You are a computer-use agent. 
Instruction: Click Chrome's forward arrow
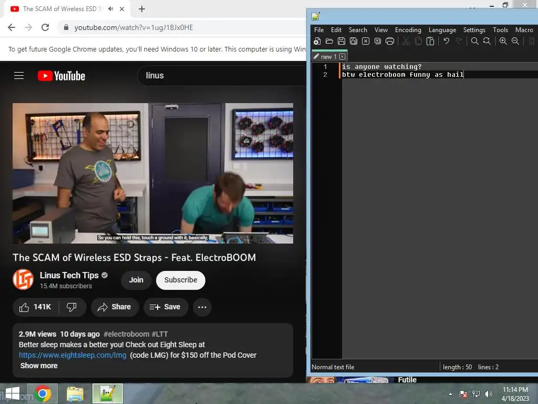click(x=28, y=27)
